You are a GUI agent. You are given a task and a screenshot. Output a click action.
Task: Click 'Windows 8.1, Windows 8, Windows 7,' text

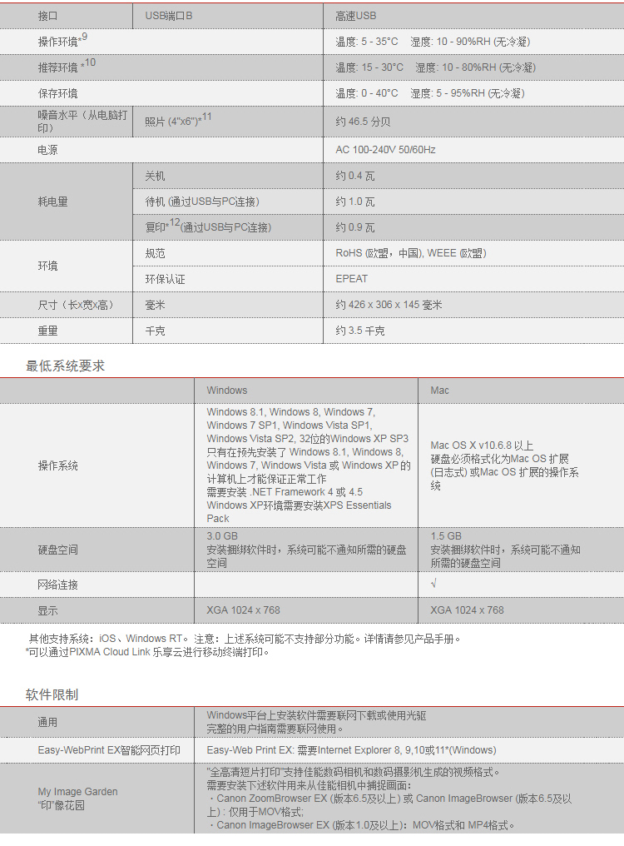[290, 413]
